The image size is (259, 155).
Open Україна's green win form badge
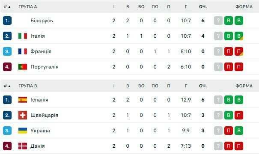pos(239,131)
